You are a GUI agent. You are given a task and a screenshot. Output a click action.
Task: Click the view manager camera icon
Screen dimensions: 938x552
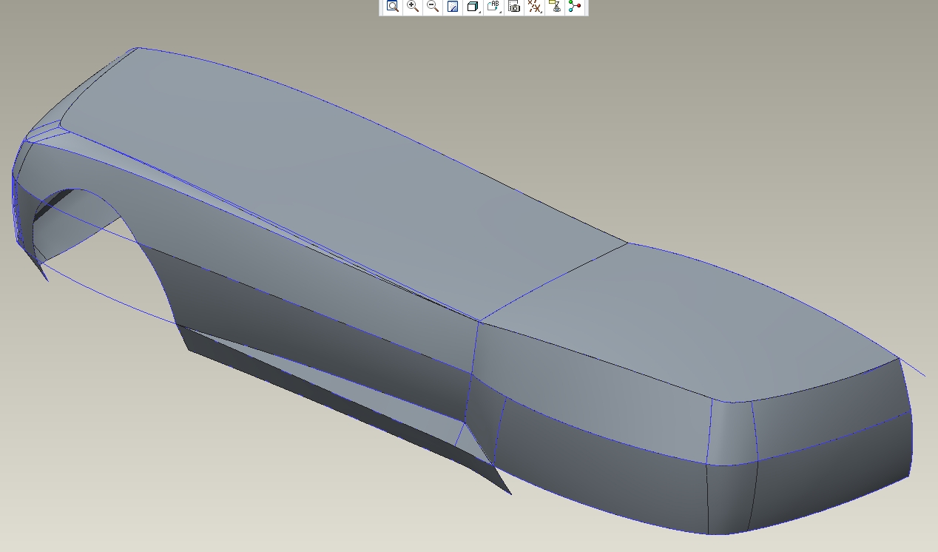point(514,7)
